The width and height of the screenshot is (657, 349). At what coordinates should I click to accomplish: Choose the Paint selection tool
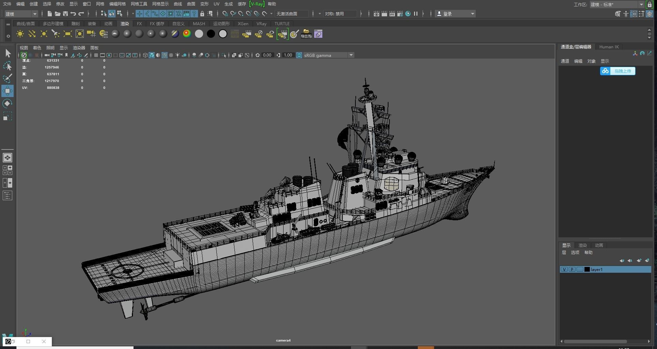coord(7,78)
